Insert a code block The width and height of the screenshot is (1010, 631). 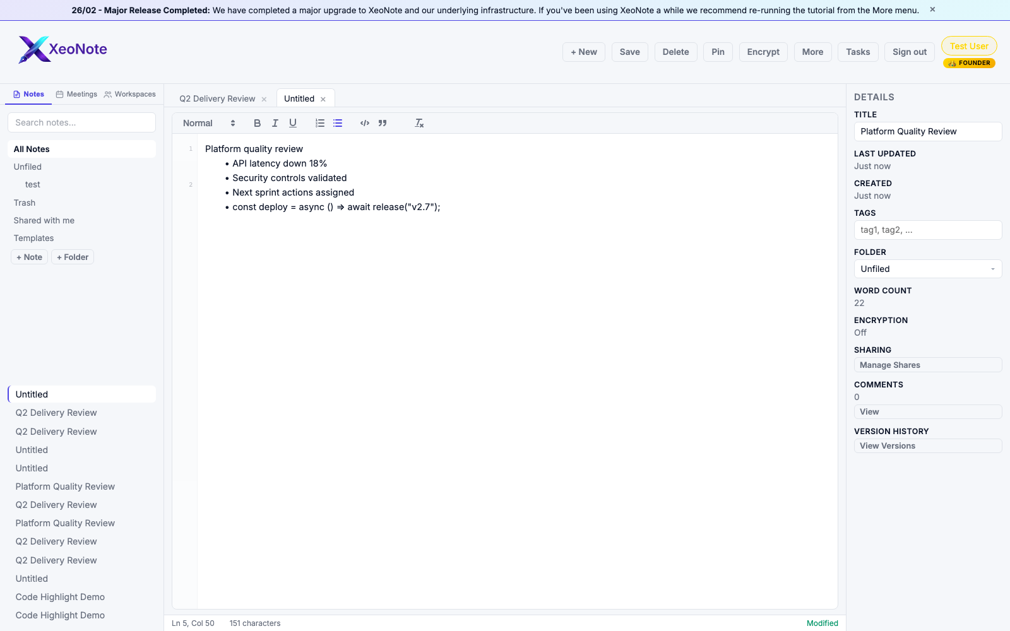point(364,123)
